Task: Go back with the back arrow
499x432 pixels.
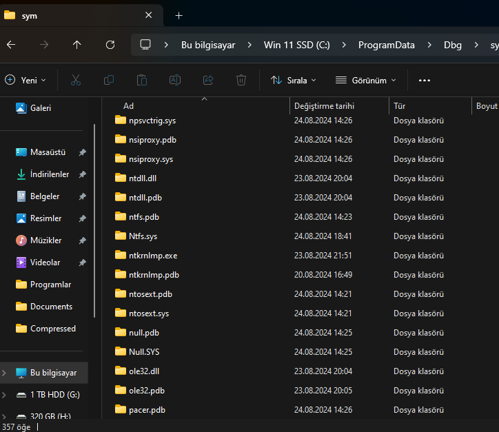Action: pos(11,45)
